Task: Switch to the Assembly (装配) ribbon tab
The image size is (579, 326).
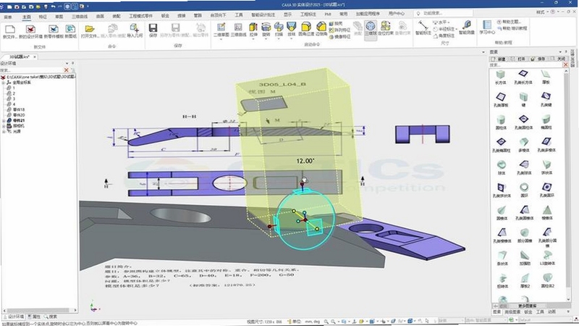Action: [117, 17]
